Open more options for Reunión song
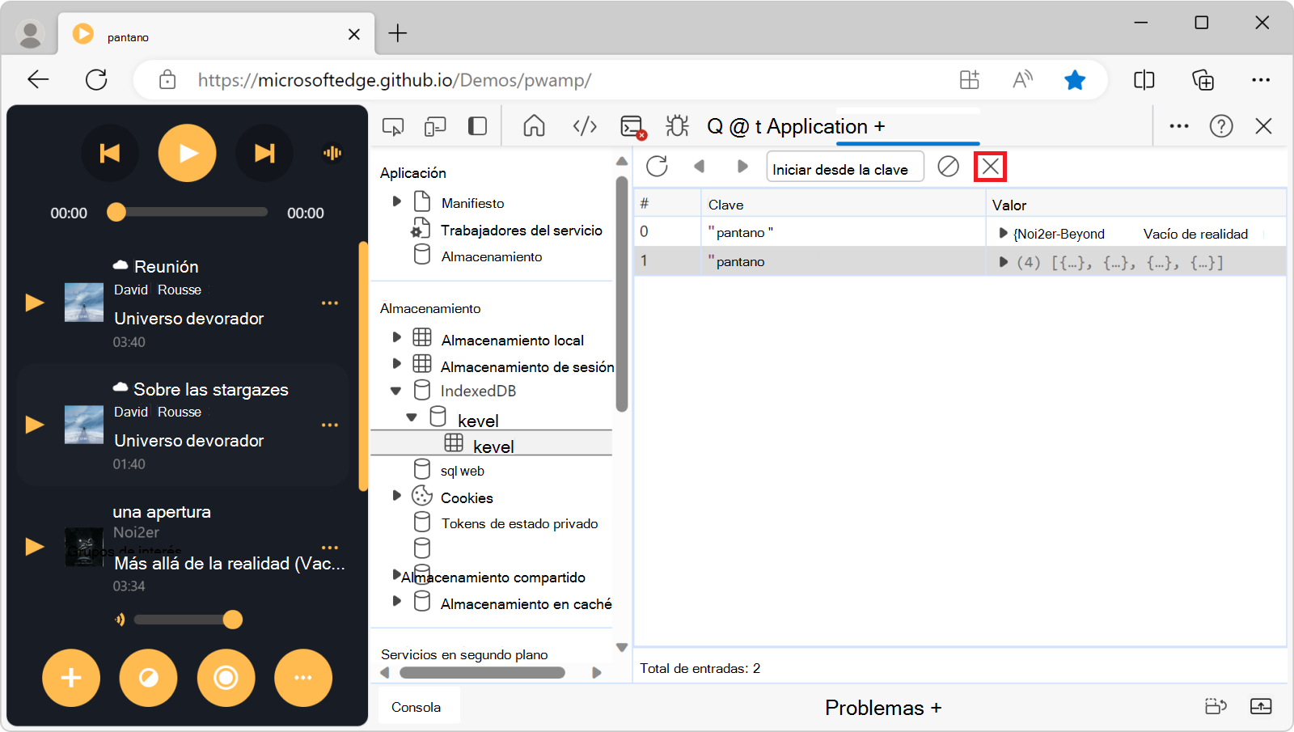 330,303
